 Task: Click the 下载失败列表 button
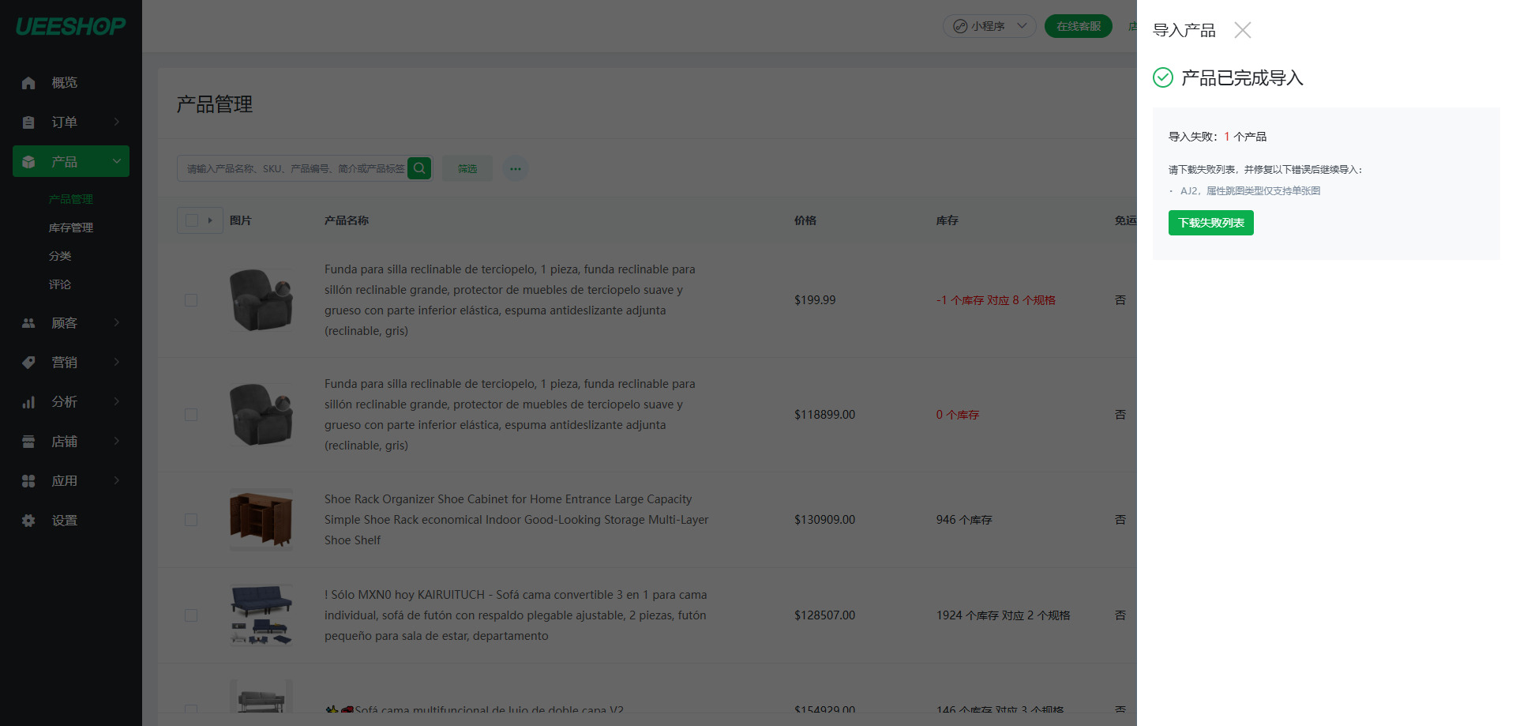point(1210,223)
